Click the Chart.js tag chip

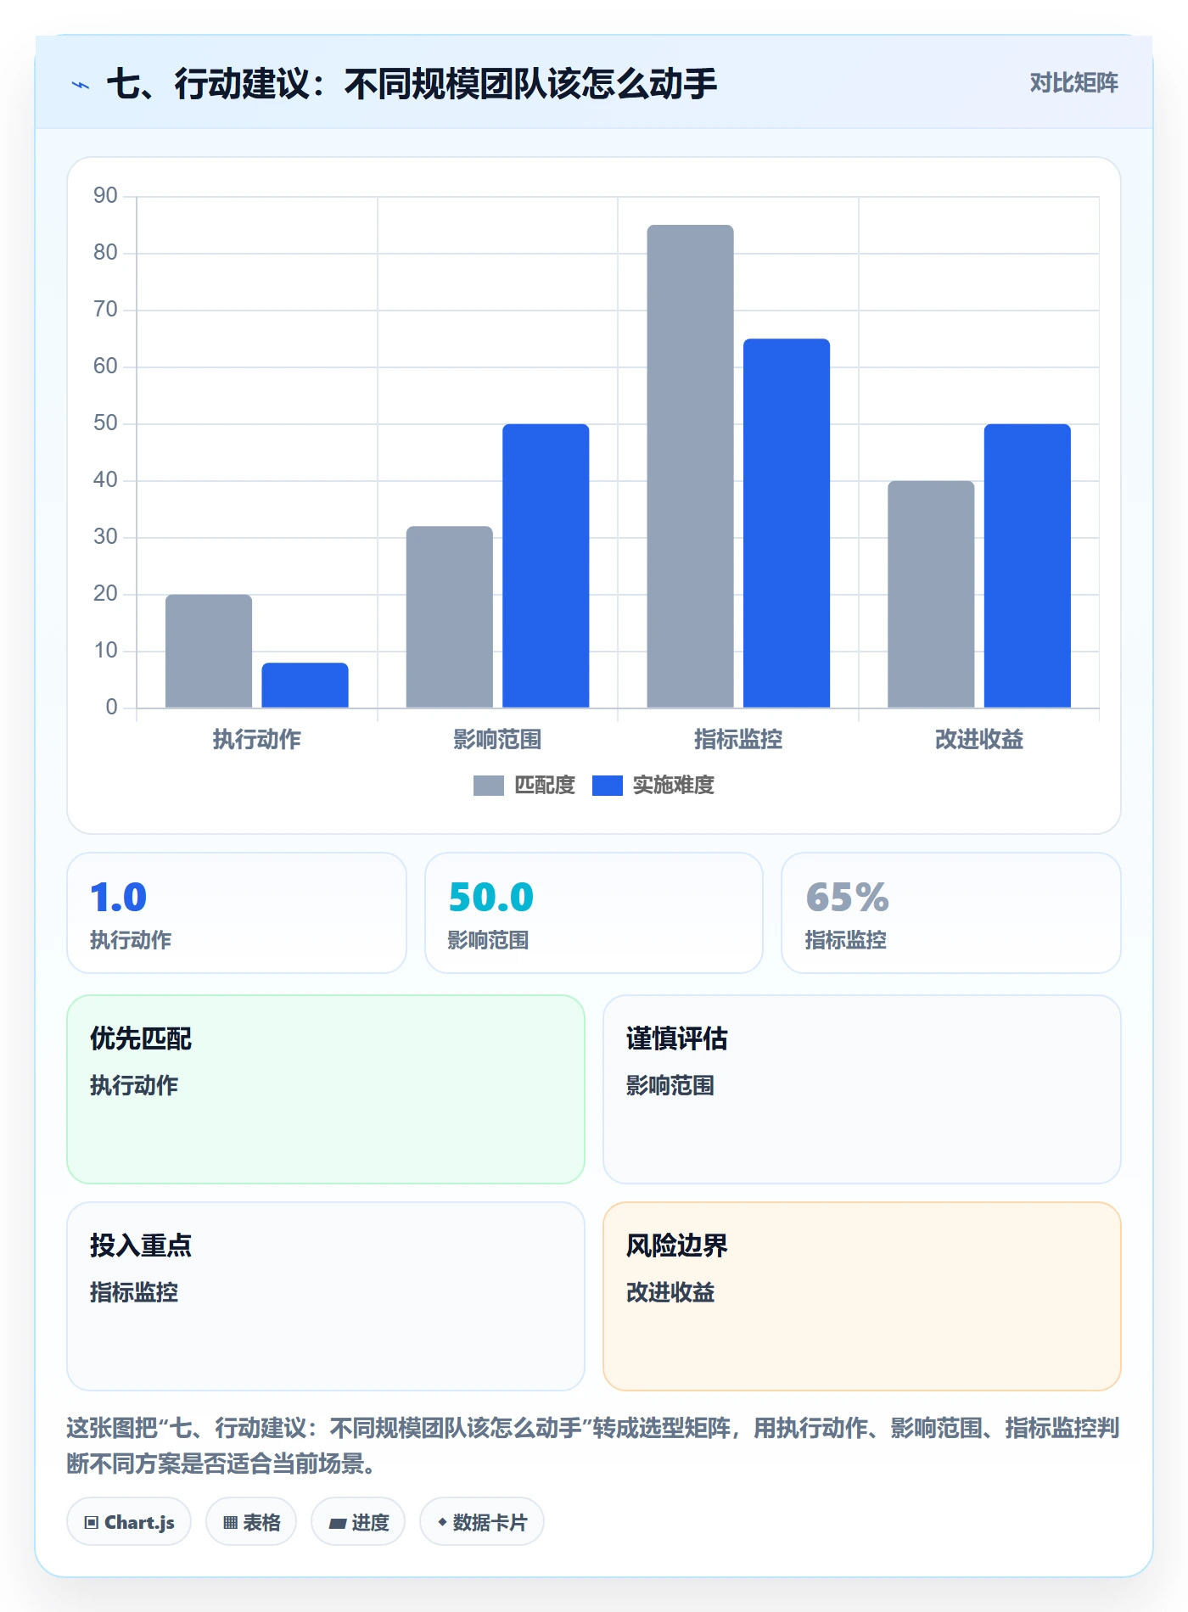129,1522
